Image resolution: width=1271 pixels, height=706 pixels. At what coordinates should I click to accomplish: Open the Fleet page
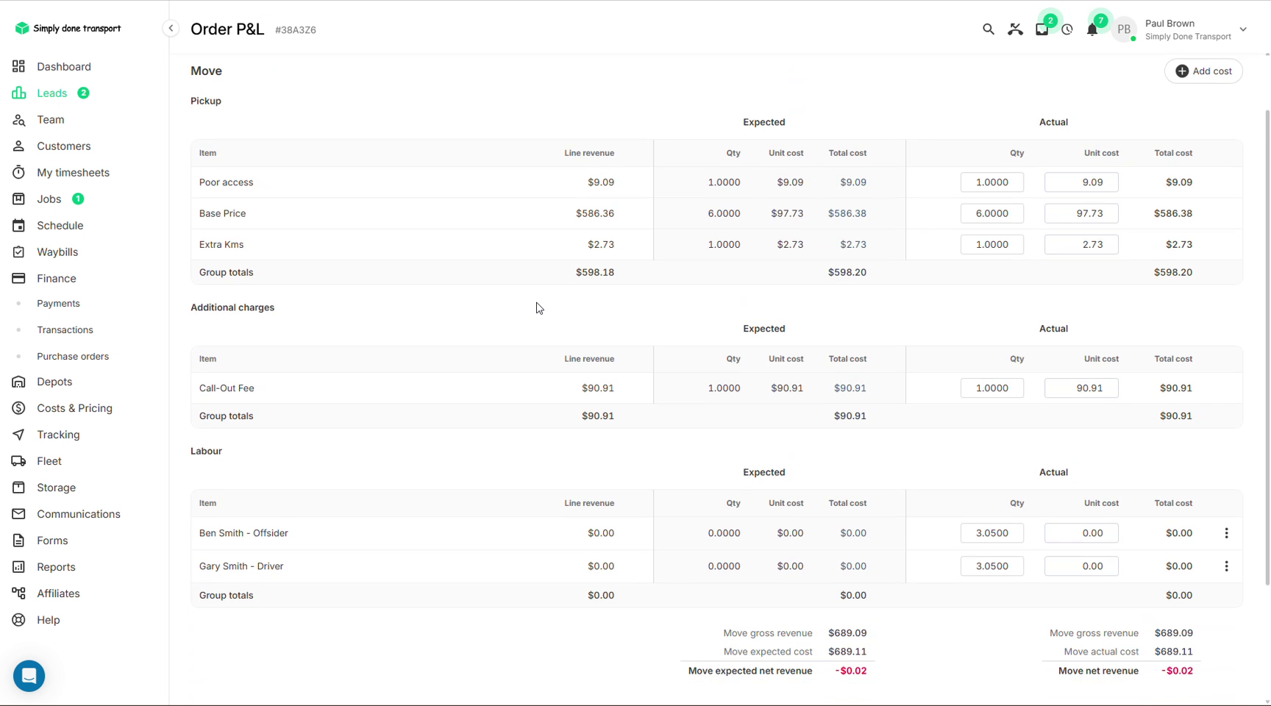[x=49, y=461]
